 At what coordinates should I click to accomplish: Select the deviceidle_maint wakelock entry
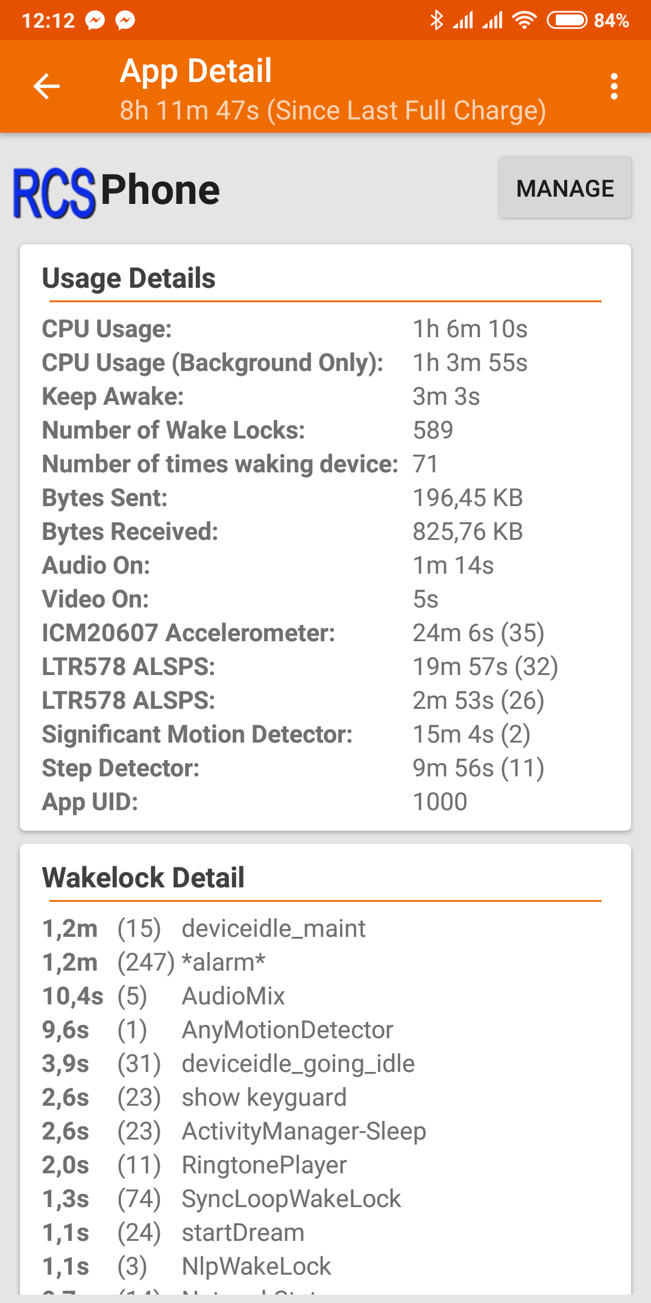click(x=273, y=928)
